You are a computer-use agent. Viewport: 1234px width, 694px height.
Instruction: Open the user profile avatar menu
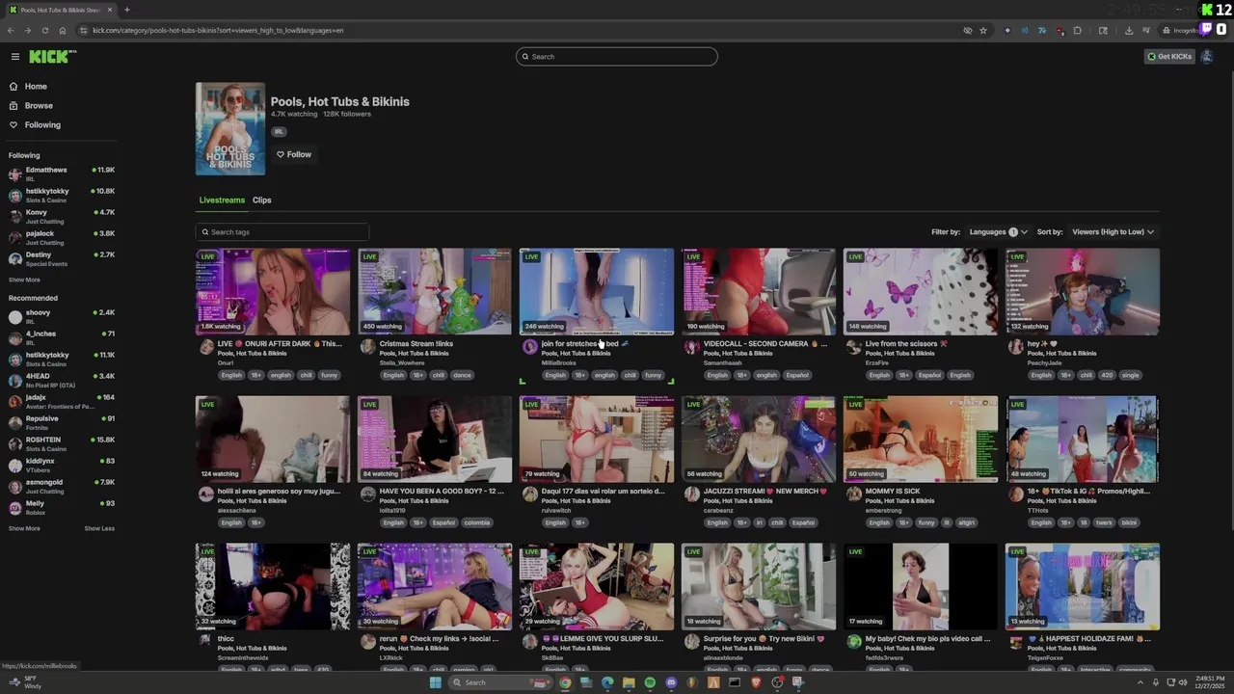click(1206, 57)
